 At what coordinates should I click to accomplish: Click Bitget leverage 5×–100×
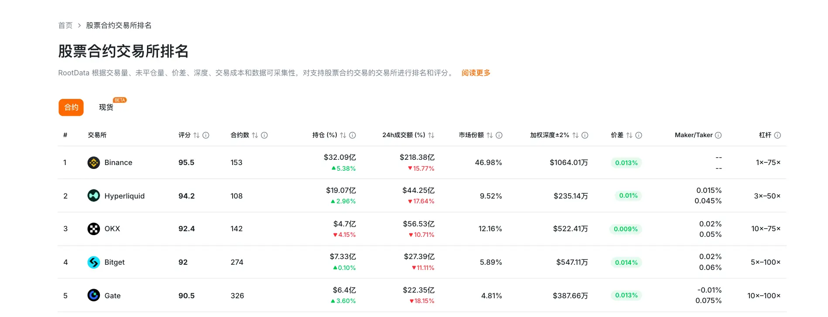point(766,262)
